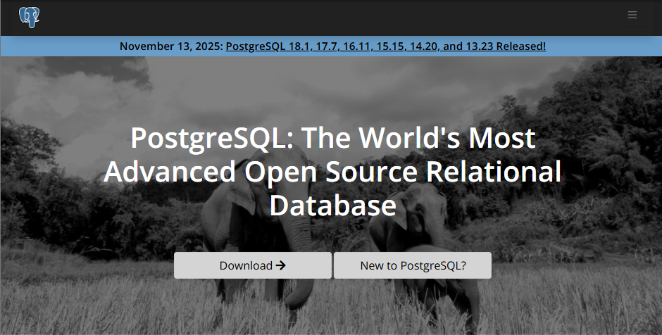The height and width of the screenshot is (335, 662).
Task: Click the New to PostgreSQL? button
Action: (x=413, y=265)
